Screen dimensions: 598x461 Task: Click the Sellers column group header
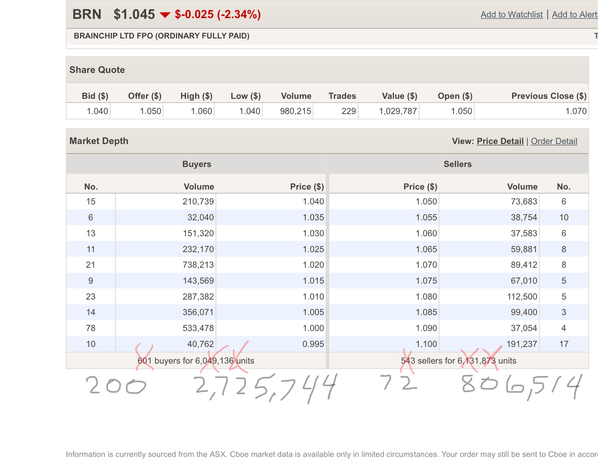[x=458, y=164]
